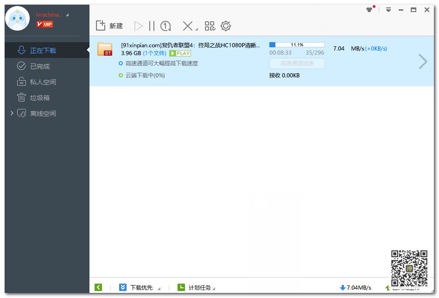
Task: Open the Trash (垃圾箱) section
Action: 47,97
